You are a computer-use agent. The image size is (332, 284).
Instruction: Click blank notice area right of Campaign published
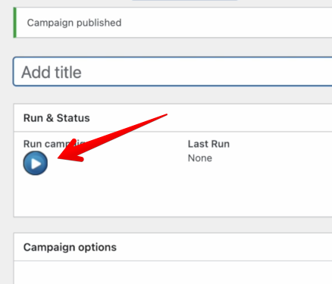point(227,23)
